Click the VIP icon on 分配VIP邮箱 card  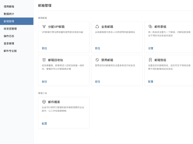coord(44,26)
